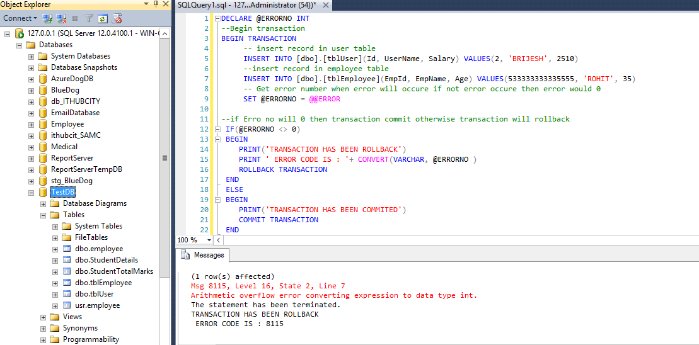The height and width of the screenshot is (345, 699).
Task: Open Object Explorer window position dropdown arrow
Action: click(x=147, y=4)
